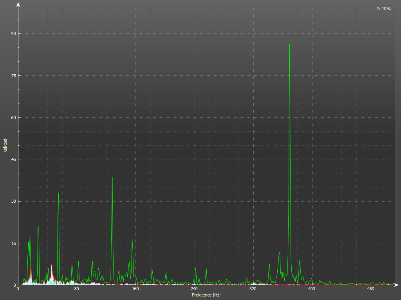
Task: Click the arrowhead atop the vertical axis
Action: [x=18, y=5]
